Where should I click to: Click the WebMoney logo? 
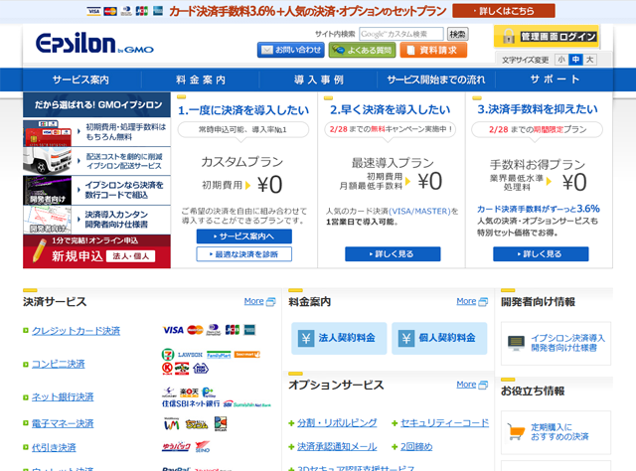(171, 424)
